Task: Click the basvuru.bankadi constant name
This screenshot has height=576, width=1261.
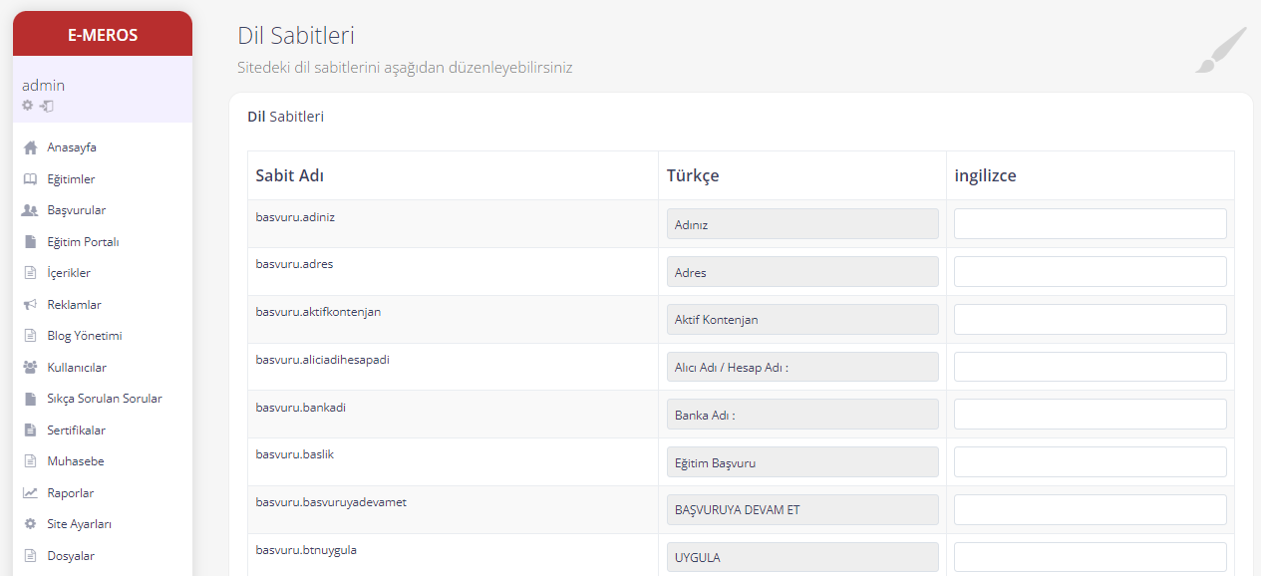Action: coord(301,408)
